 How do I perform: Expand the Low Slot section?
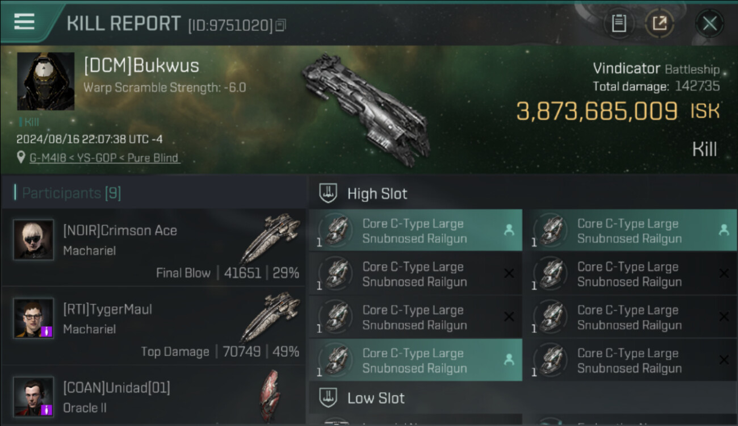coord(523,398)
